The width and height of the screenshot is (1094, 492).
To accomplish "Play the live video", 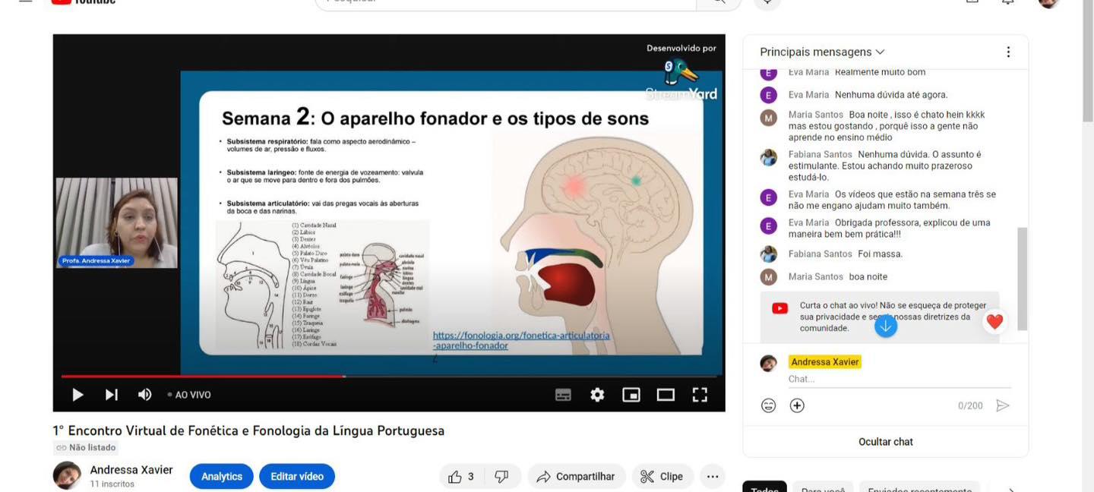I will [x=77, y=395].
